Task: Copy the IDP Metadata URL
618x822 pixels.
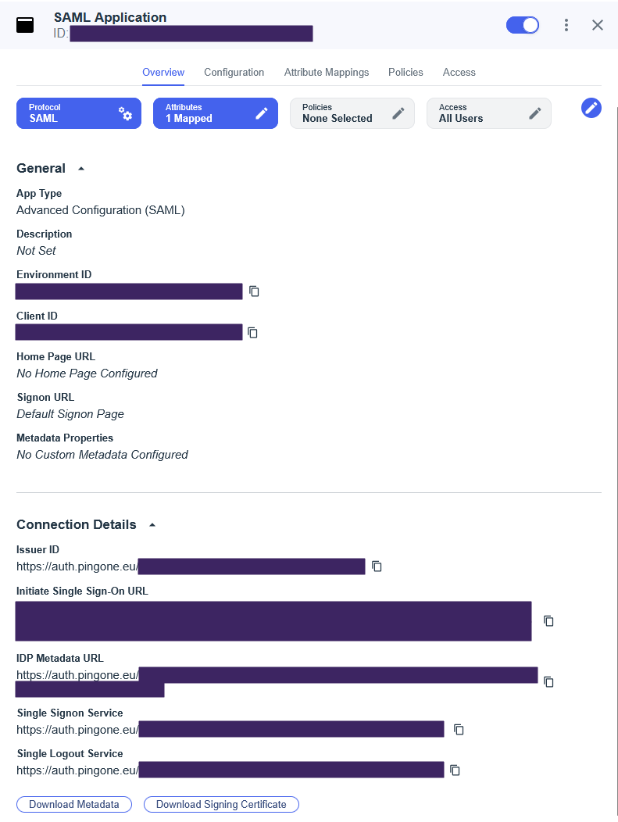Action: click(x=548, y=681)
